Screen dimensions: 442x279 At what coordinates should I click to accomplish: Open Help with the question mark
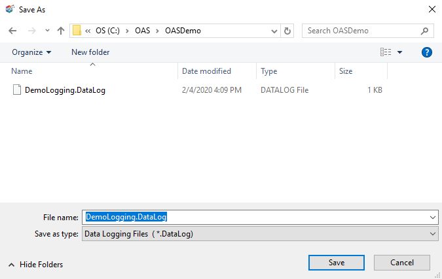427,52
